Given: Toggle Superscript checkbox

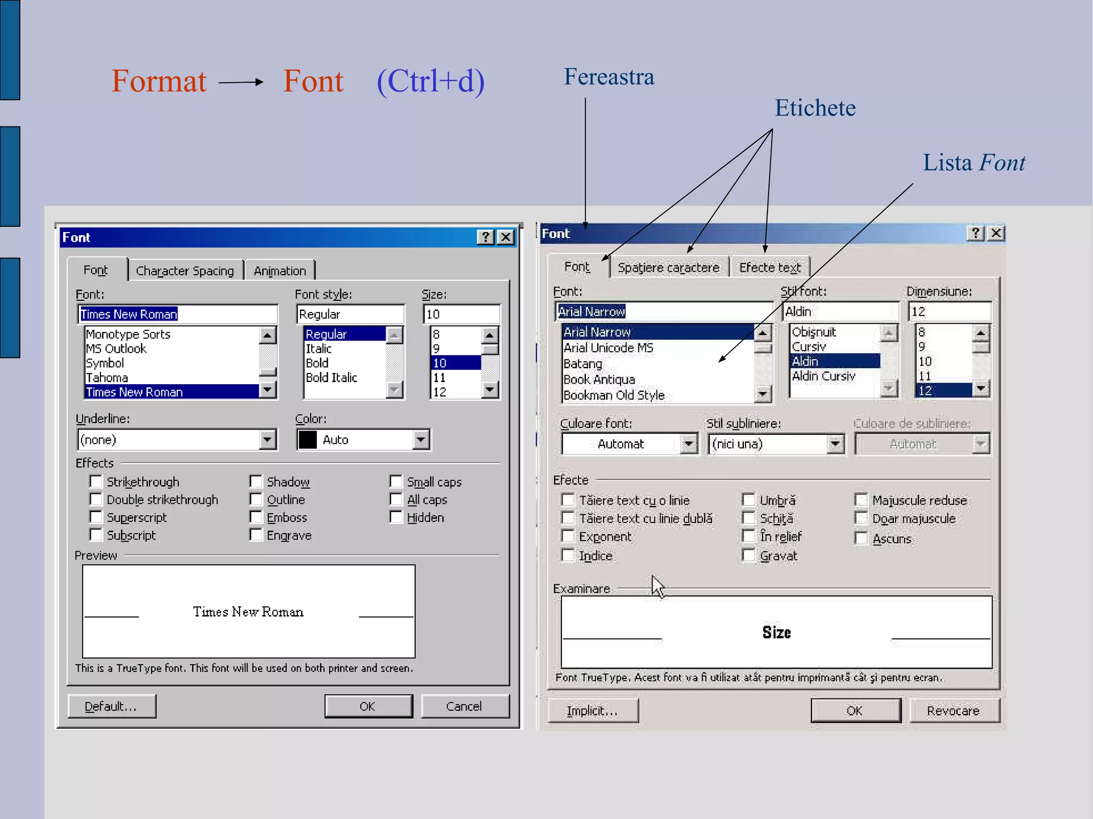Looking at the screenshot, I should pyautogui.click(x=96, y=516).
